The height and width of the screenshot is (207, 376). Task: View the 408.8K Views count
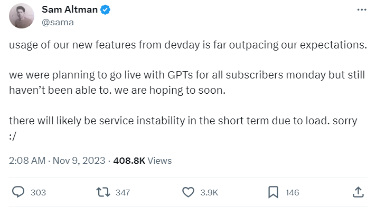tap(143, 161)
